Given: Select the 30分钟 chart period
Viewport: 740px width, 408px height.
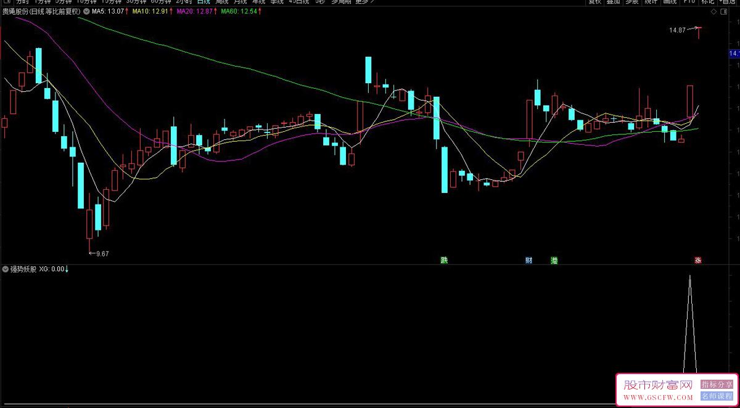Looking at the screenshot, I should point(136,2).
